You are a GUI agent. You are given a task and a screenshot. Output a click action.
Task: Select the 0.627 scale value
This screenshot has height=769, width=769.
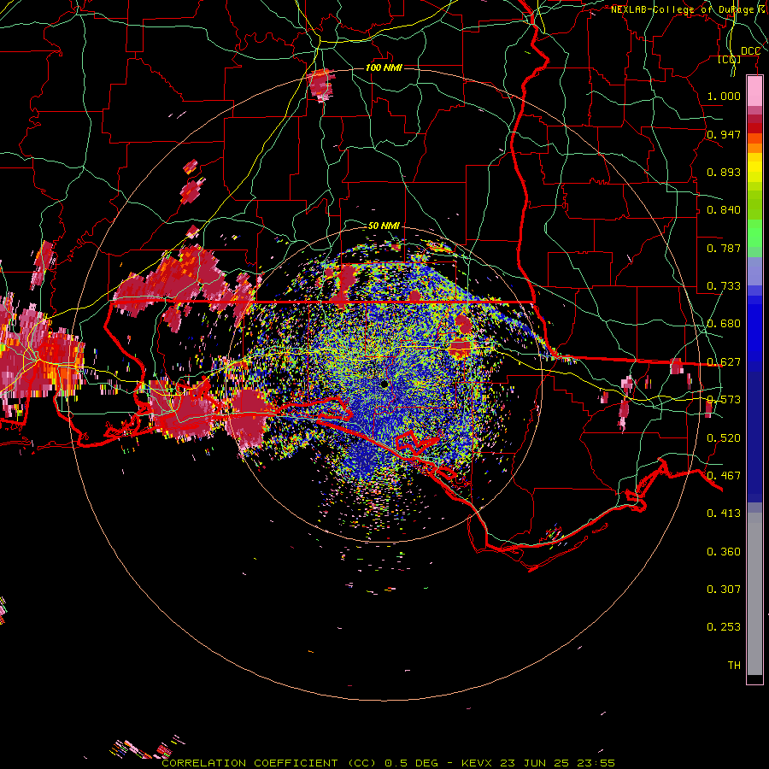point(724,362)
